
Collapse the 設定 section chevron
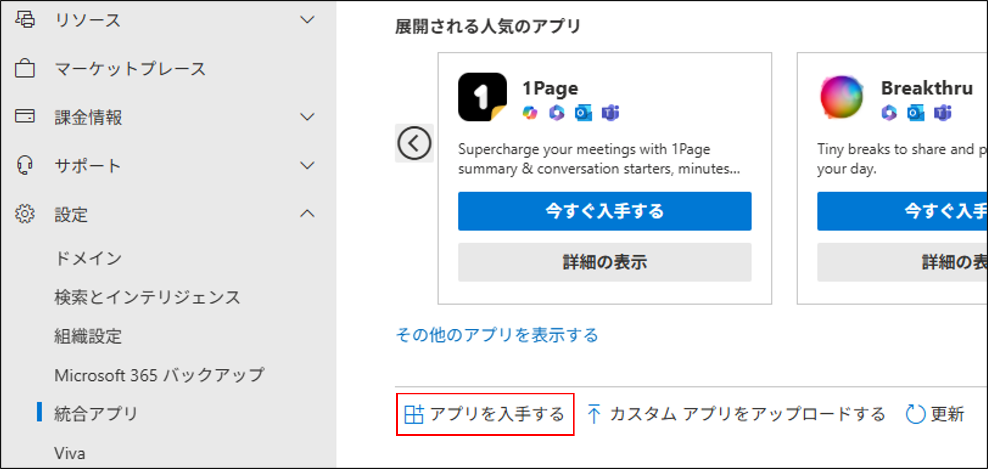(x=307, y=214)
